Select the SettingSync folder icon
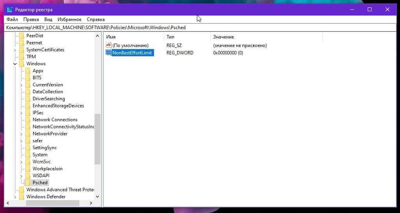 coord(28,148)
